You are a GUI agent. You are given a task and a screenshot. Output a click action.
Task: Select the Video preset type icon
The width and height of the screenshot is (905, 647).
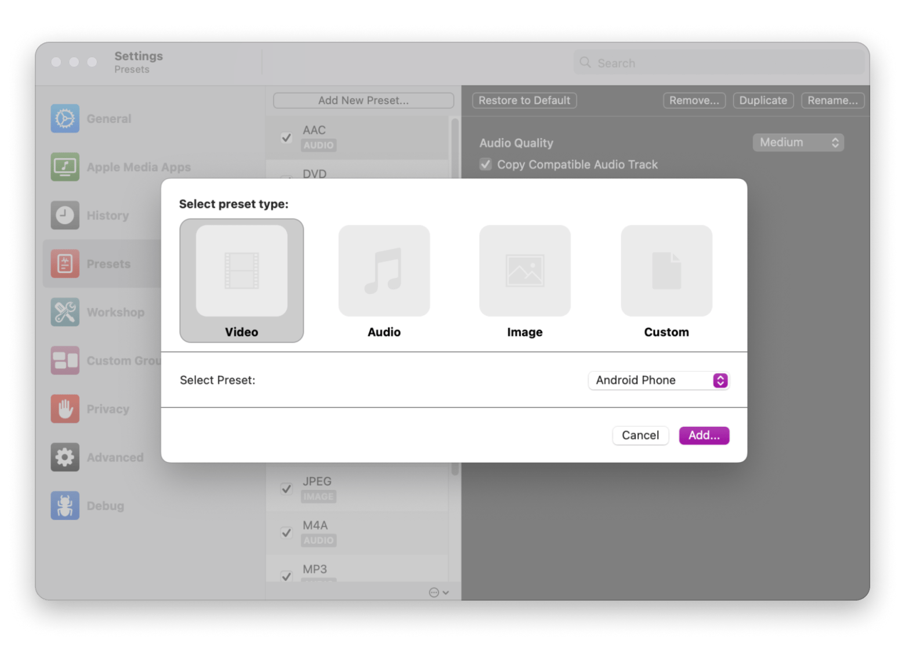coord(241,271)
